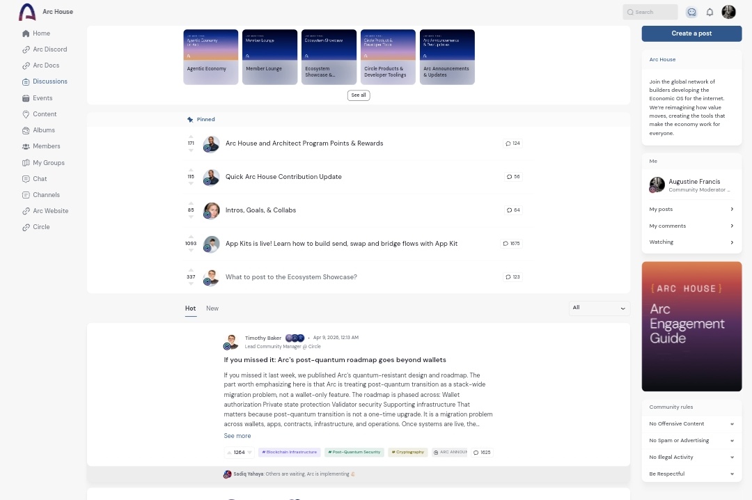Open Quick Arc House Contribution Update post
The height and width of the screenshot is (500, 752).
[x=283, y=177]
